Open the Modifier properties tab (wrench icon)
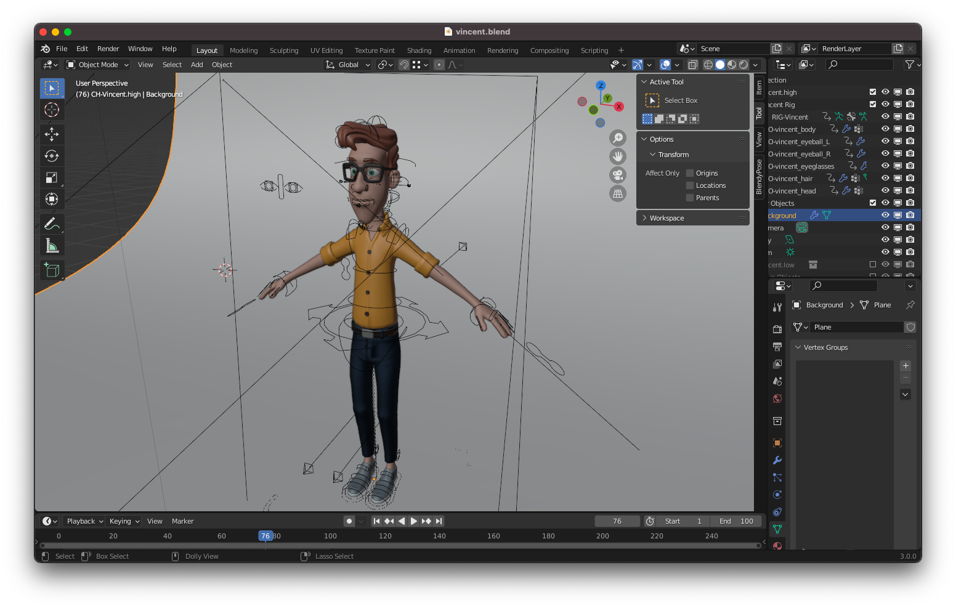956x608 pixels. [777, 460]
